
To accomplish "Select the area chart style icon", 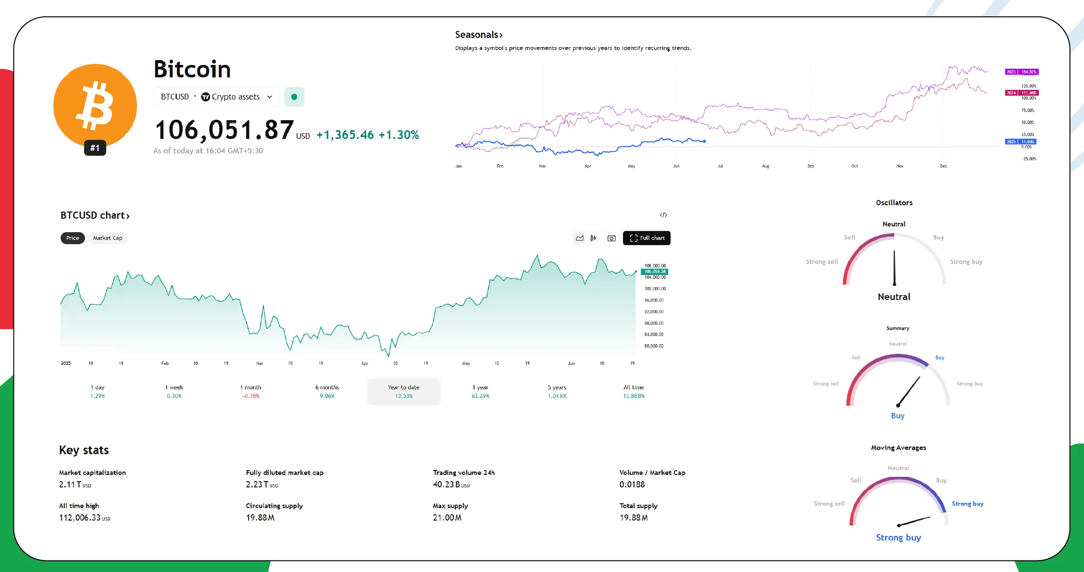I will [x=580, y=238].
